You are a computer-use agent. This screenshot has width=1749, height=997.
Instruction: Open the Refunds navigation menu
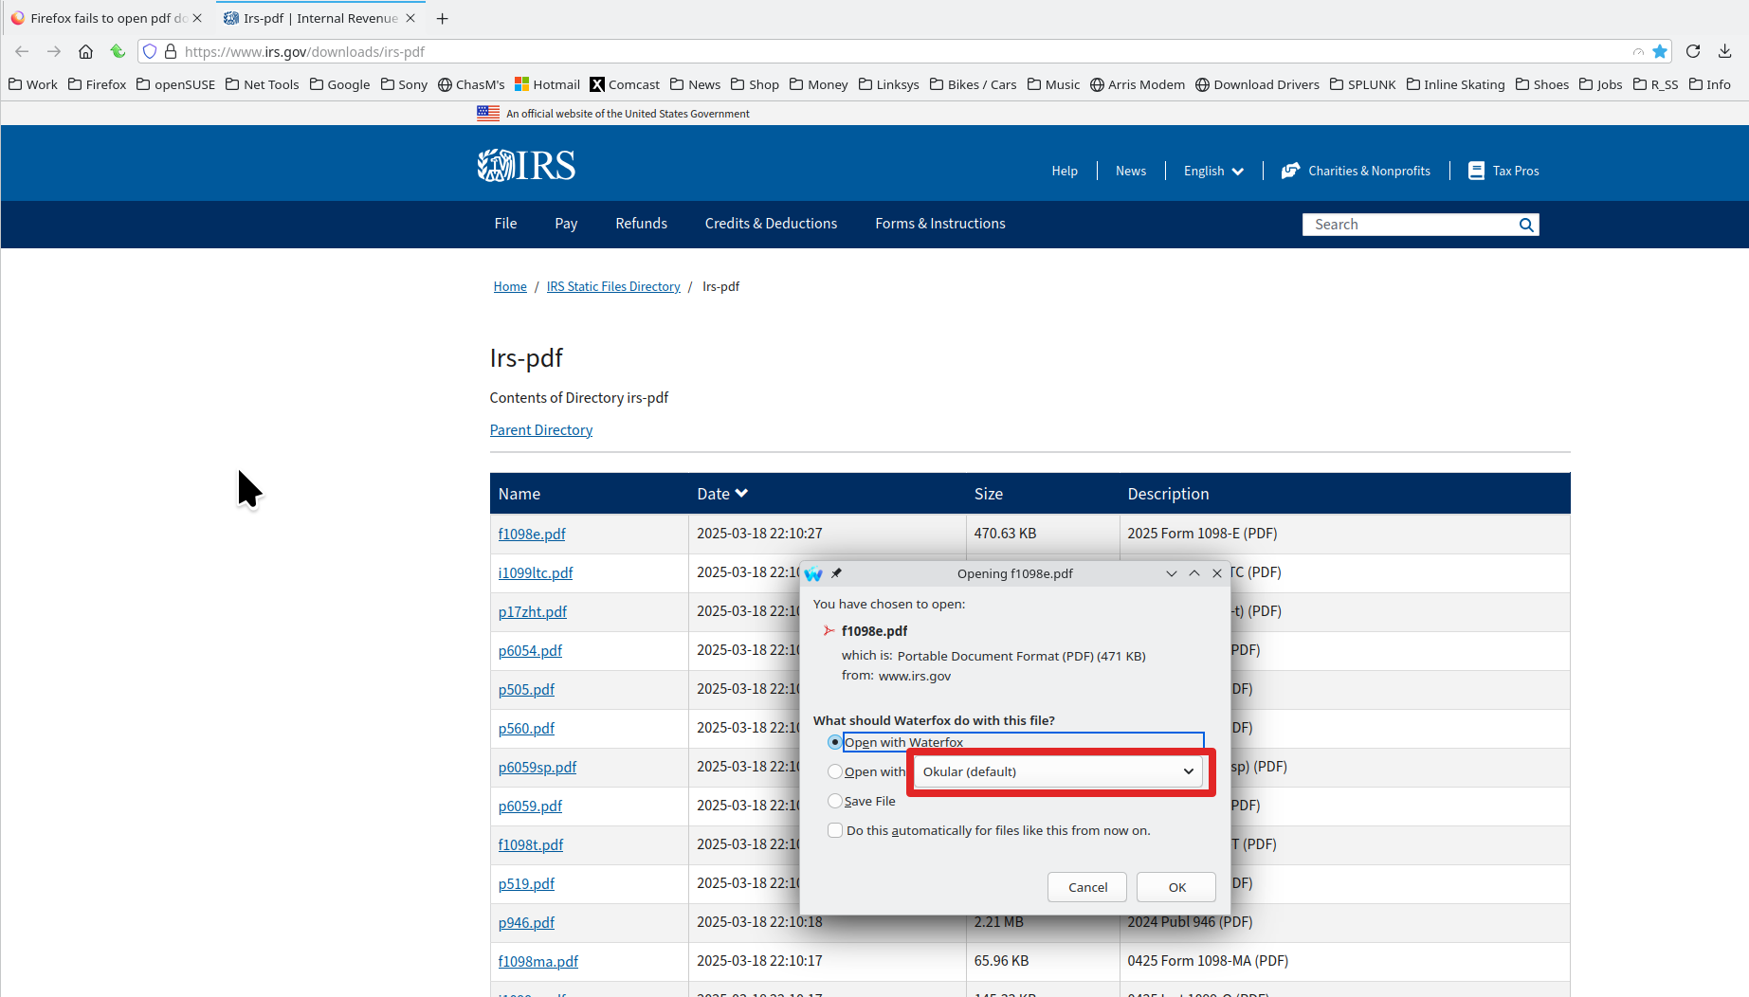pos(641,224)
